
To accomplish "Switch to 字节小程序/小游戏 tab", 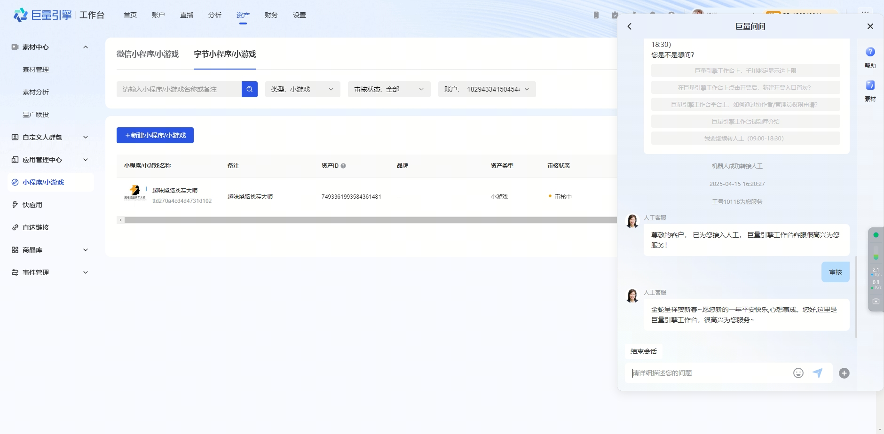I will click(x=225, y=54).
